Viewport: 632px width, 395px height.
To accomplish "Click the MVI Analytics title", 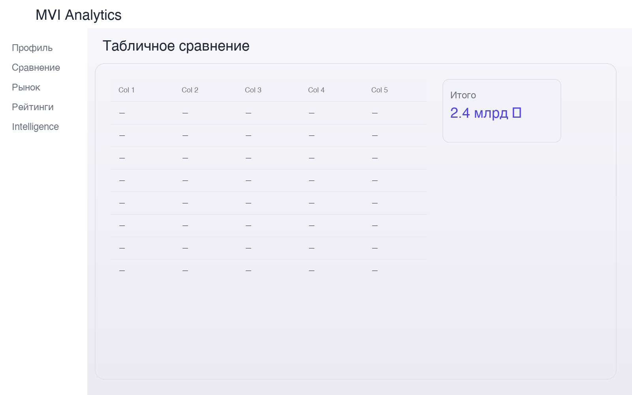I will tap(79, 15).
